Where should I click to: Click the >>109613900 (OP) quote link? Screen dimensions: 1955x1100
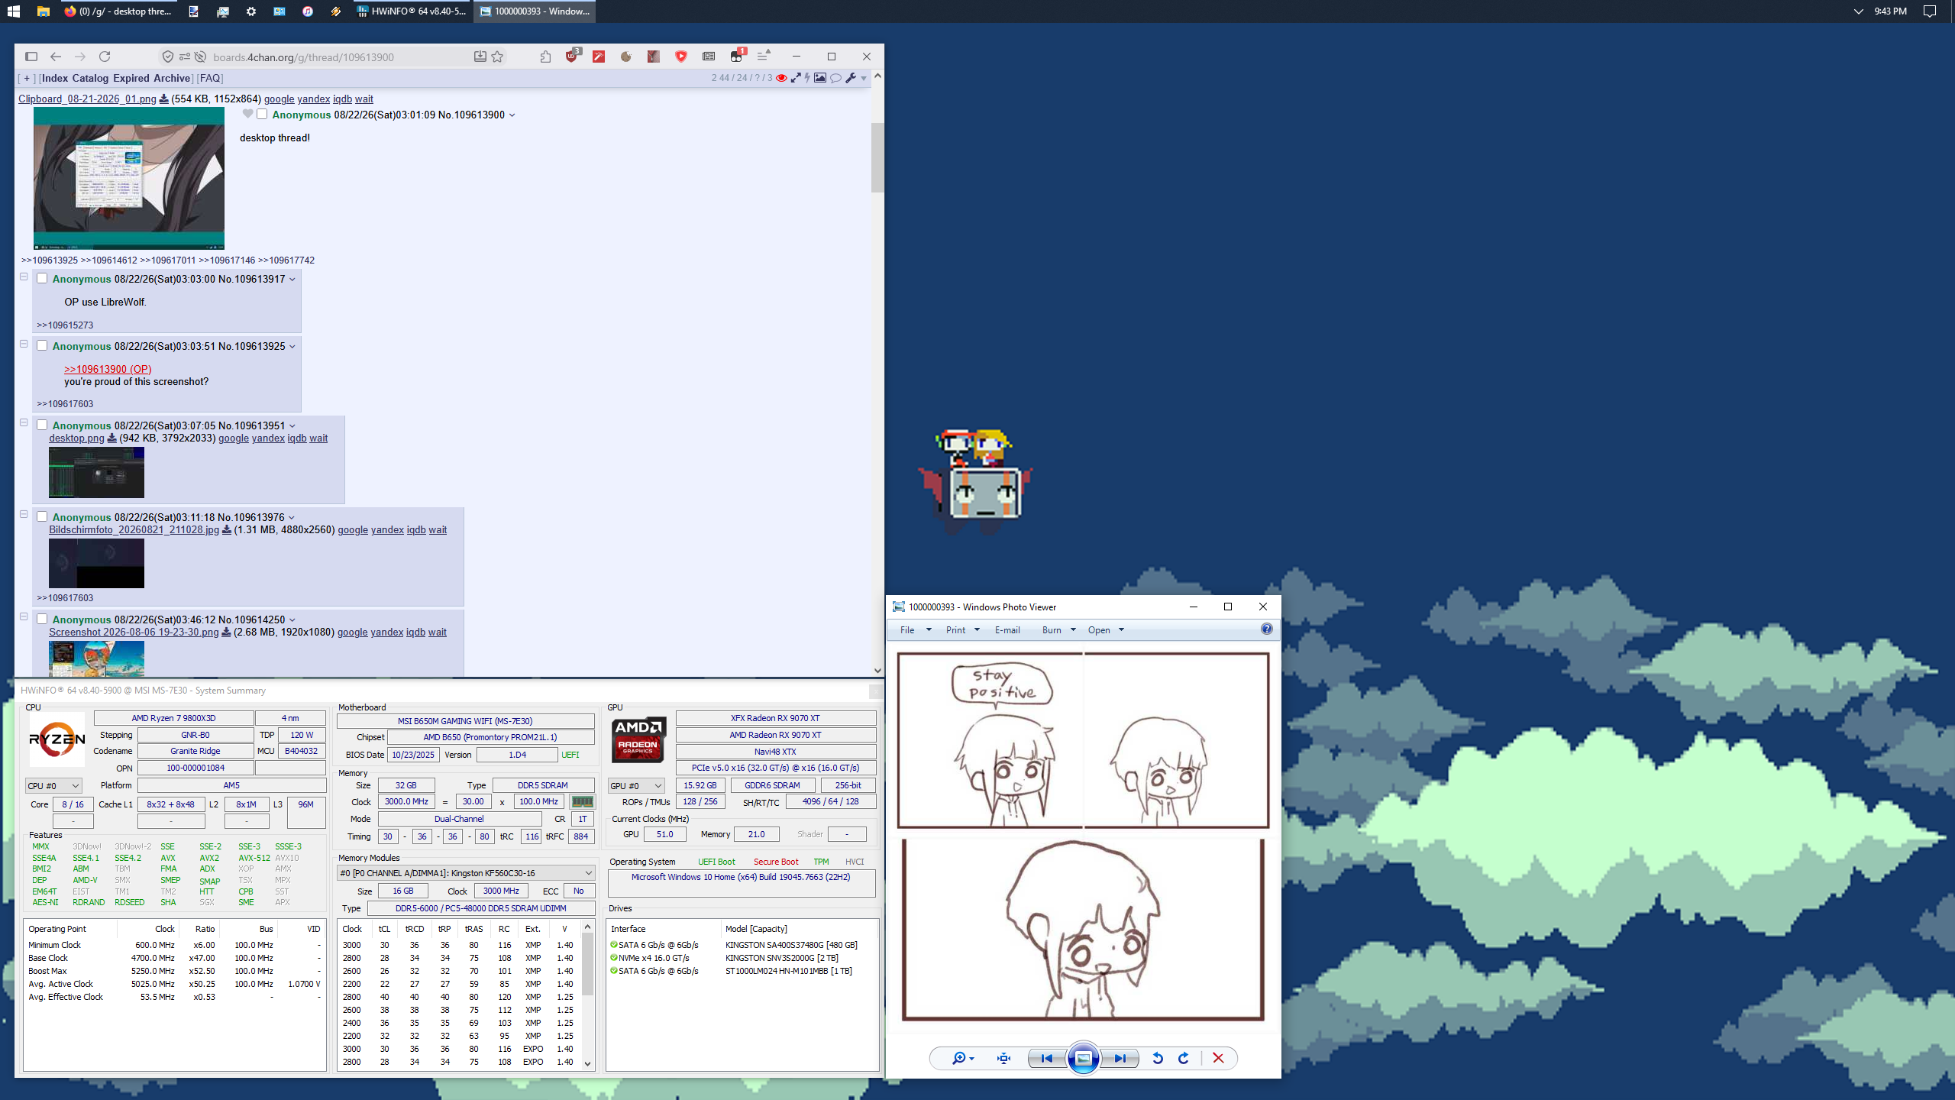pos(108,369)
